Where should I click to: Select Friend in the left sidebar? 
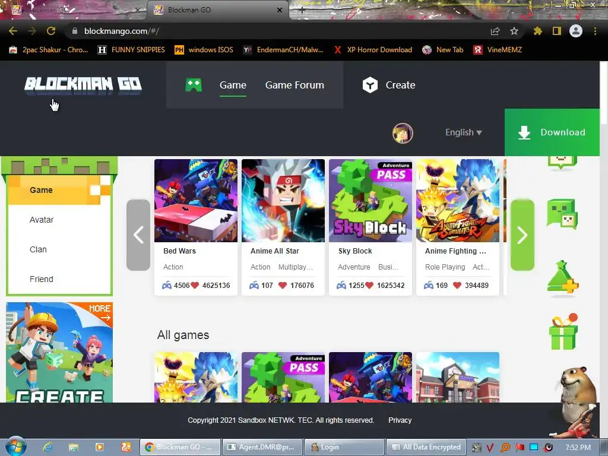tap(42, 279)
